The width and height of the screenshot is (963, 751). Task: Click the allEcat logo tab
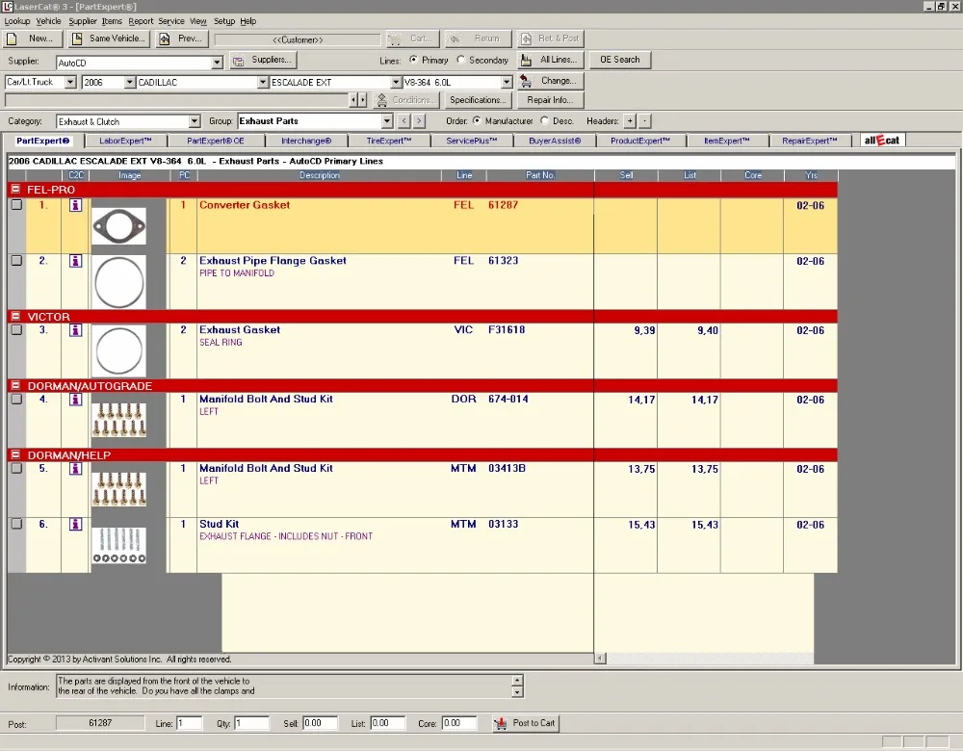tap(882, 141)
